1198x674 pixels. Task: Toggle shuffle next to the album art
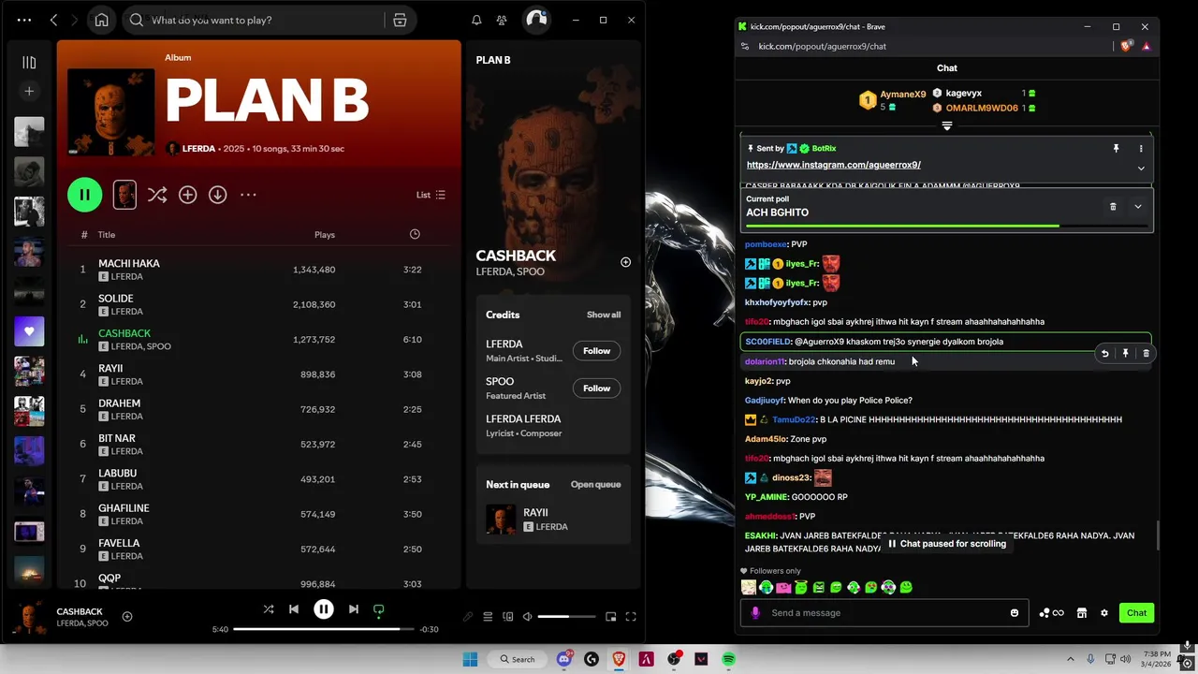[x=156, y=195]
